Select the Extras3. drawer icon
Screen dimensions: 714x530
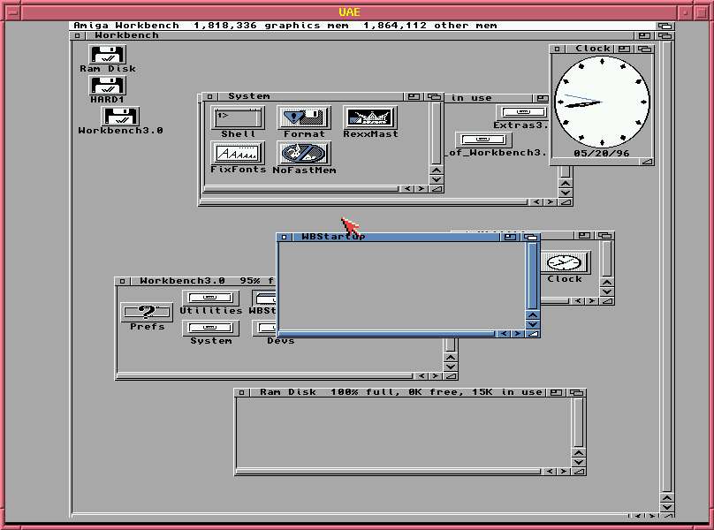pos(523,112)
